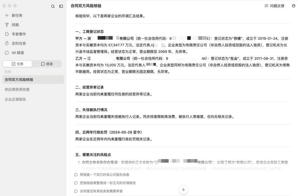Viewport: 298px width, 196px height.
Task: Click heading 一、工商登记状态
Action: [x=89, y=31]
